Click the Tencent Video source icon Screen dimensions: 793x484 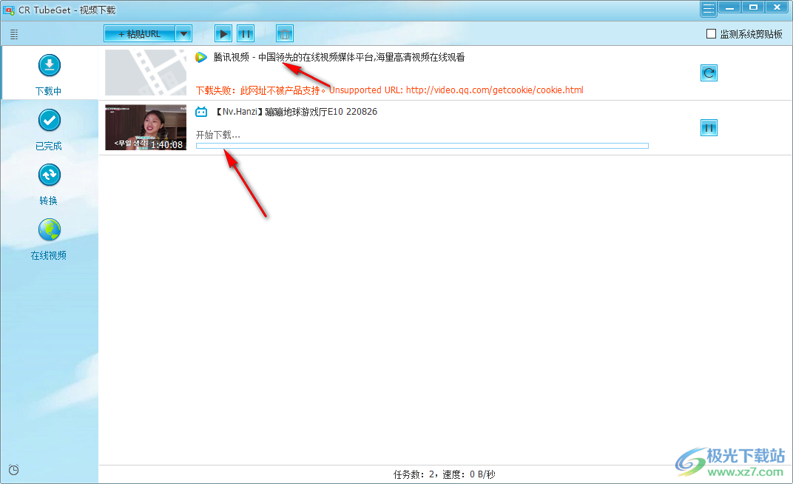tap(201, 57)
